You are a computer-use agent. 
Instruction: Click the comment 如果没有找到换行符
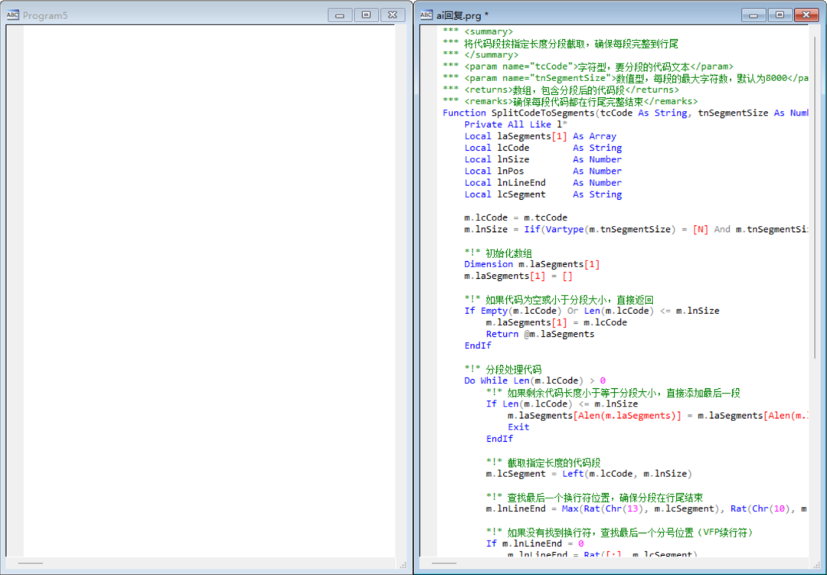619,532
